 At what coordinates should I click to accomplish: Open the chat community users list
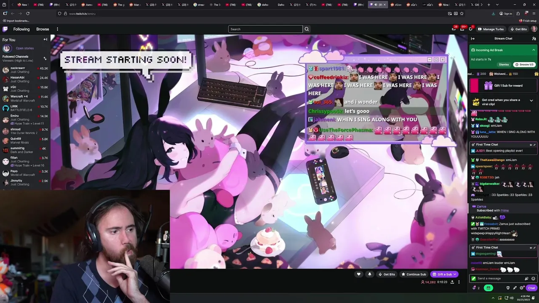click(534, 39)
